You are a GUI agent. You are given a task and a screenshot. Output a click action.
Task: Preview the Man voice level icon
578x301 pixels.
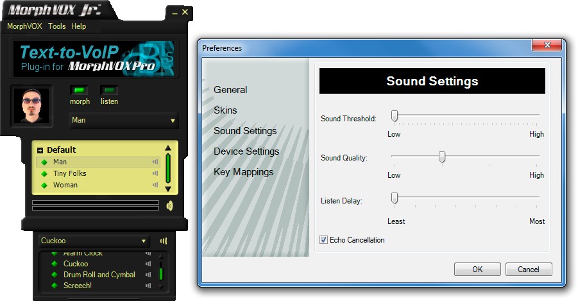[155, 162]
